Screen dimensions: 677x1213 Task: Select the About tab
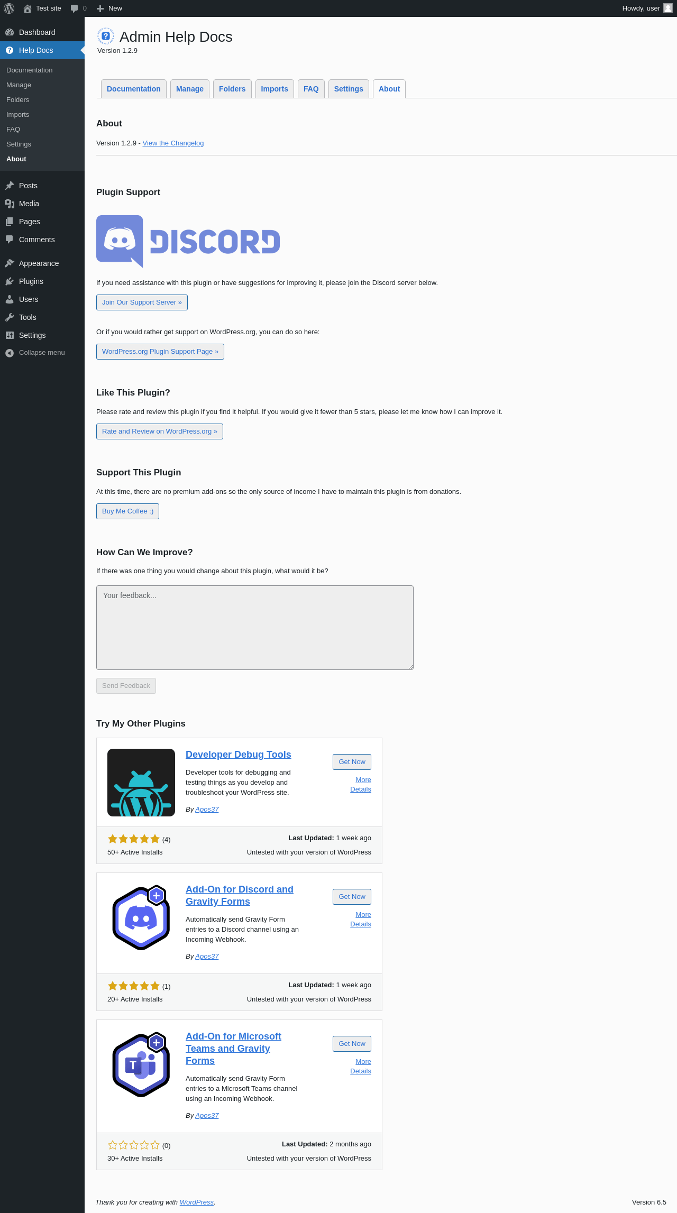coord(389,89)
